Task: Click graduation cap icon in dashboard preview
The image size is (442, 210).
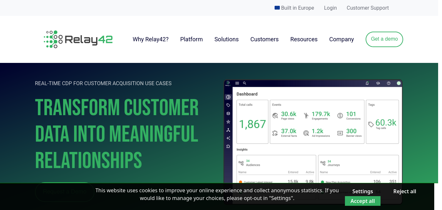Action: (x=378, y=83)
